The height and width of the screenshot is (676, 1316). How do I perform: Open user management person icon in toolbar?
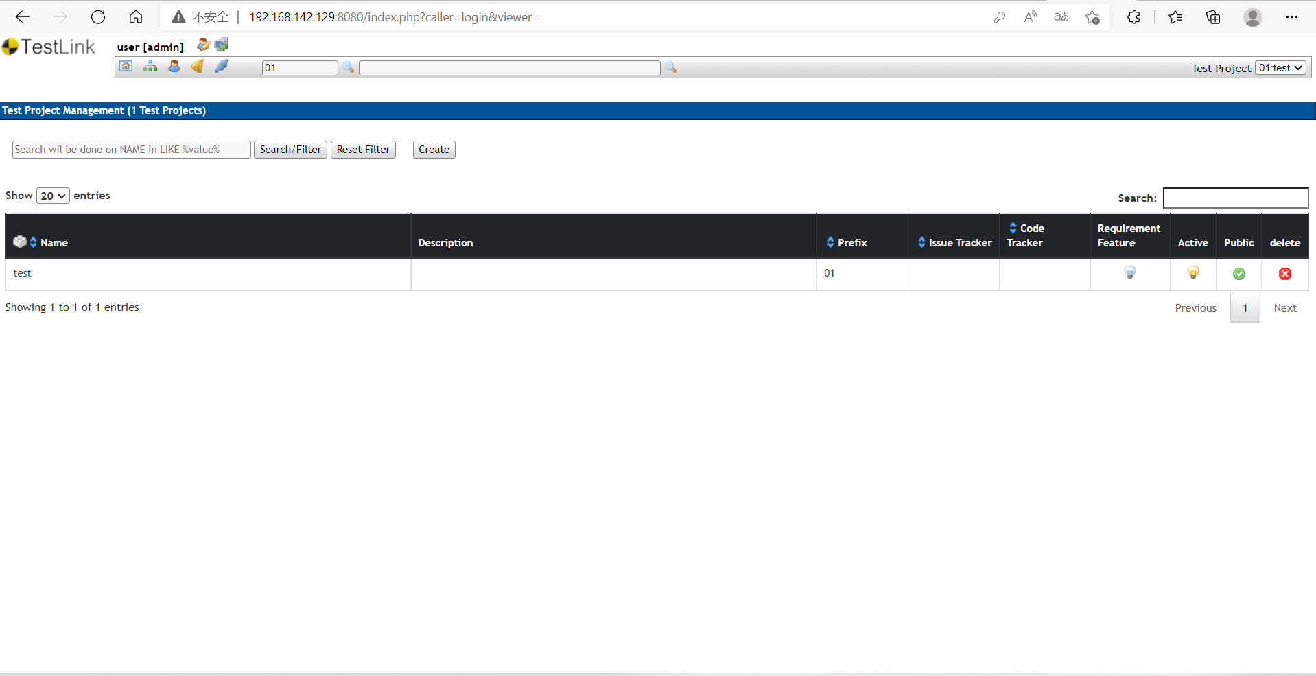174,67
